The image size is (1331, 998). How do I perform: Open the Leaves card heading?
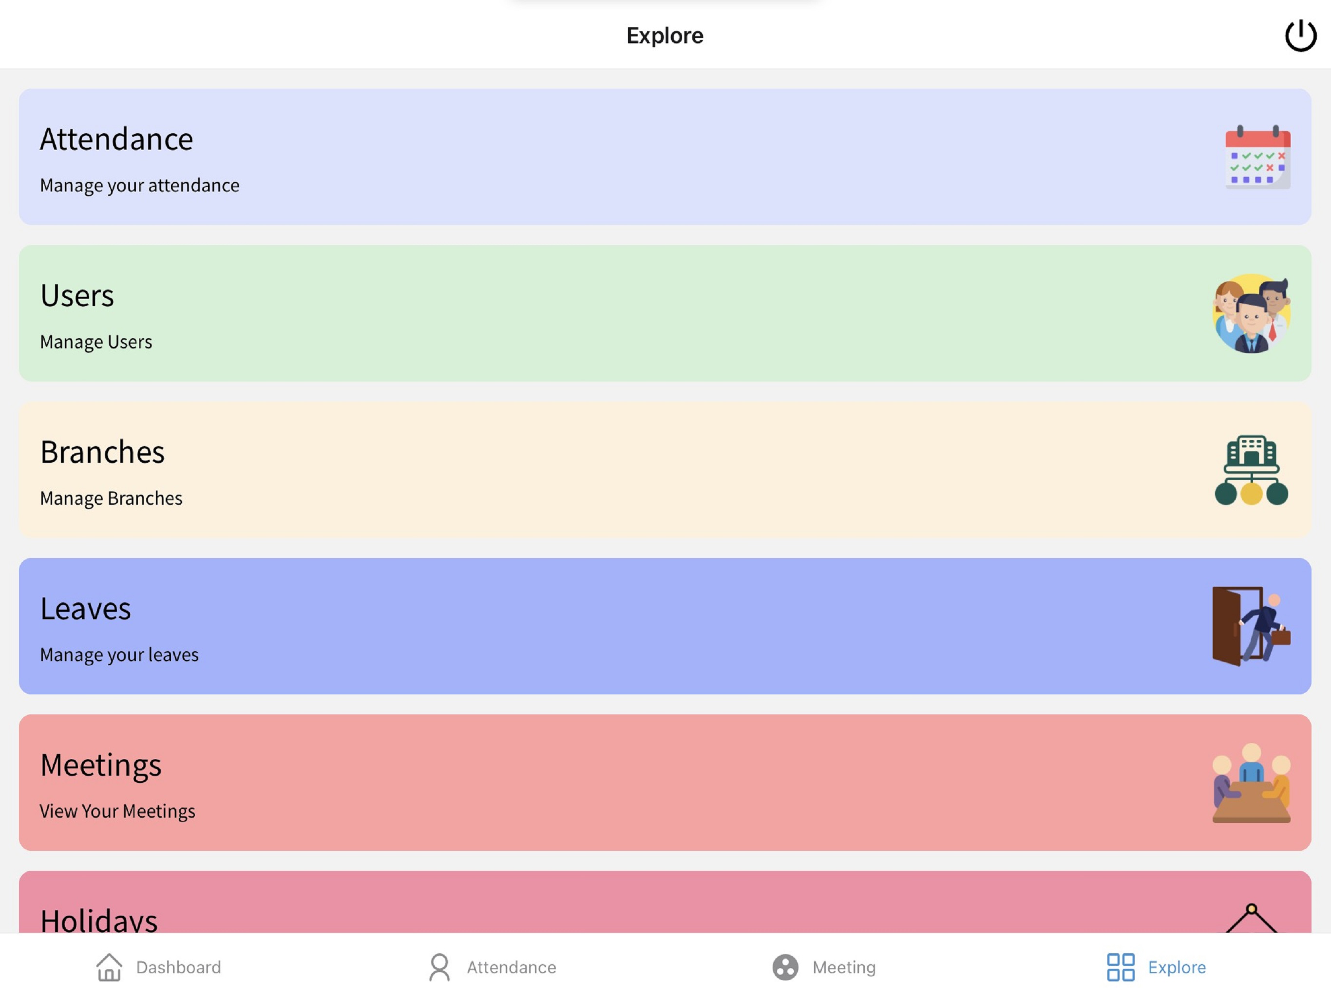[x=85, y=609]
